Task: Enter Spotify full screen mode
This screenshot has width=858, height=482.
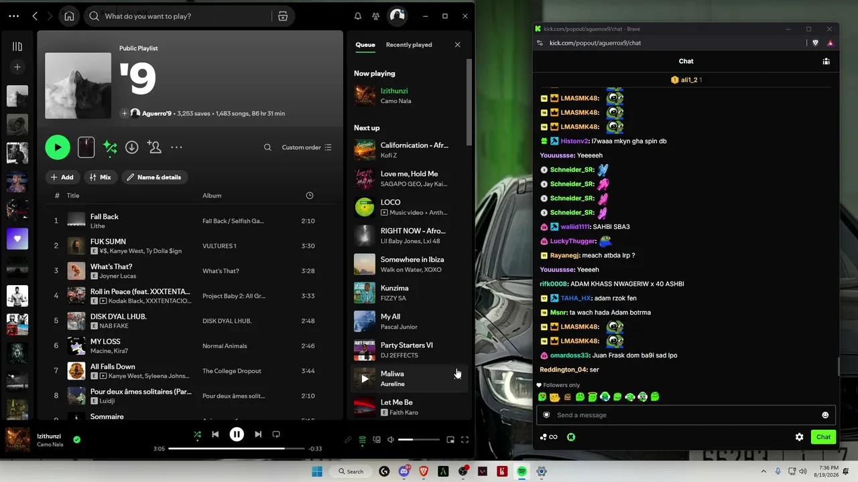Action: (465, 440)
